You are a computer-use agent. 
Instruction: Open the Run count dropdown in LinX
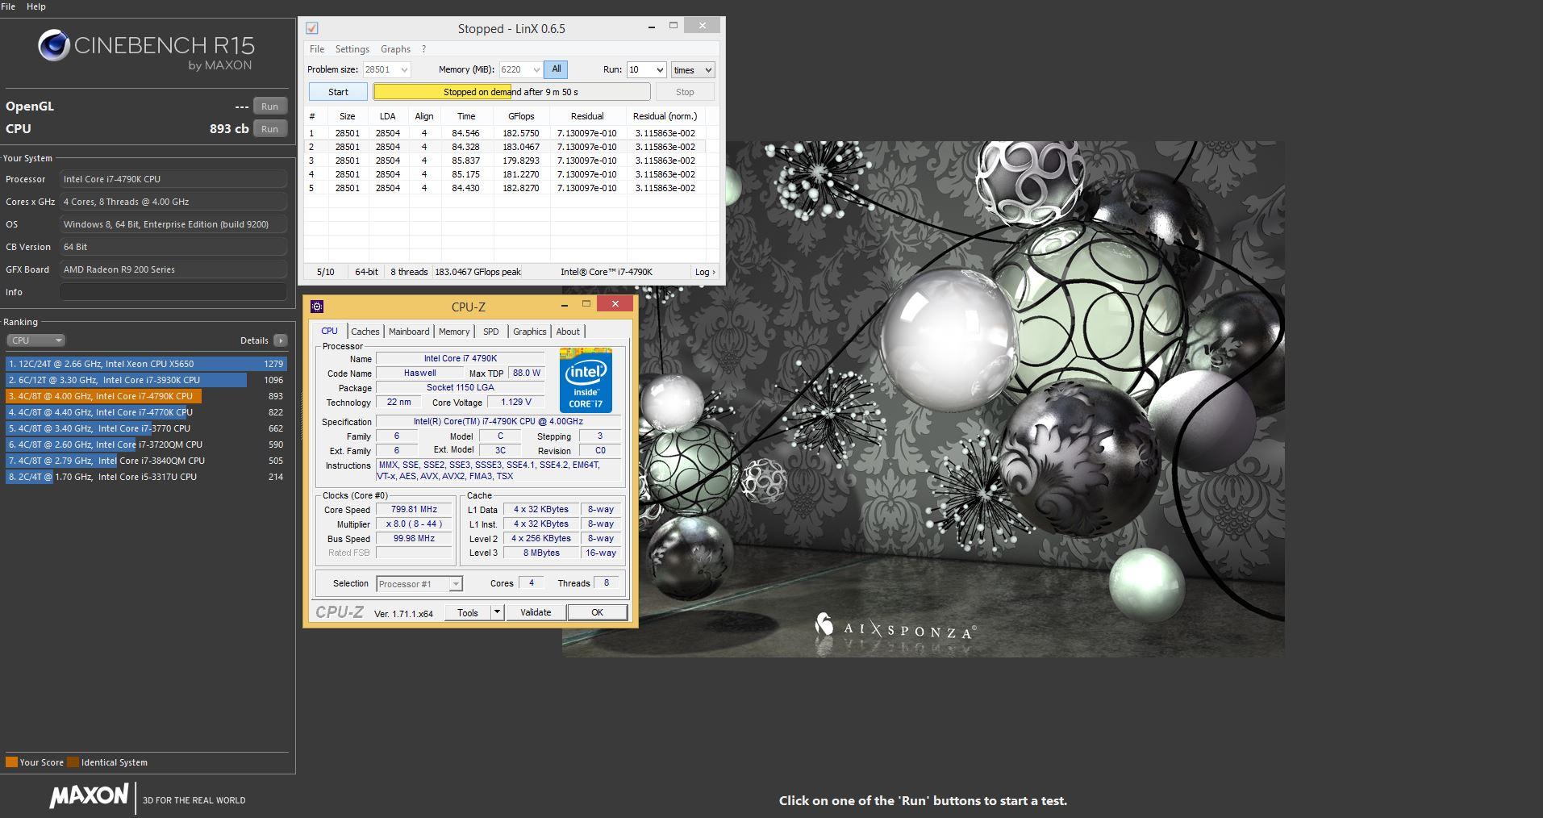[660, 70]
